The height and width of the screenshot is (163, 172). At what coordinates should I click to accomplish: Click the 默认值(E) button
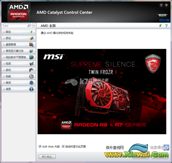click(47, 157)
